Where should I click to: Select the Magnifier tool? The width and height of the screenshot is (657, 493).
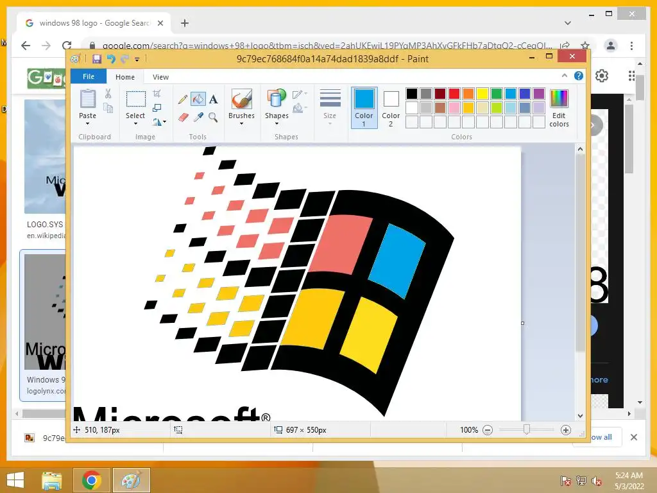[213, 117]
